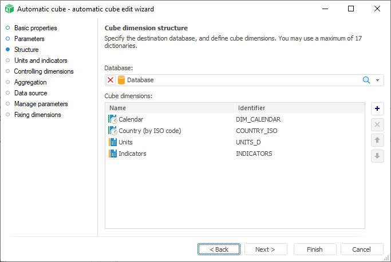This screenshot has height=262, width=391.
Task: Go to Basic properties step
Action: [x=35, y=28]
